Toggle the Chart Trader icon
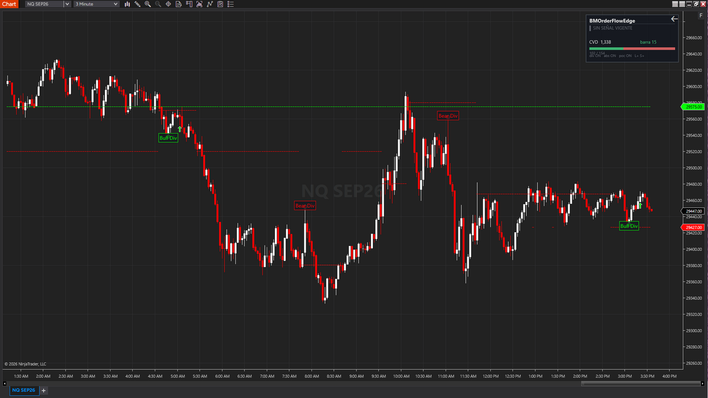The height and width of the screenshot is (398, 708). click(189, 4)
